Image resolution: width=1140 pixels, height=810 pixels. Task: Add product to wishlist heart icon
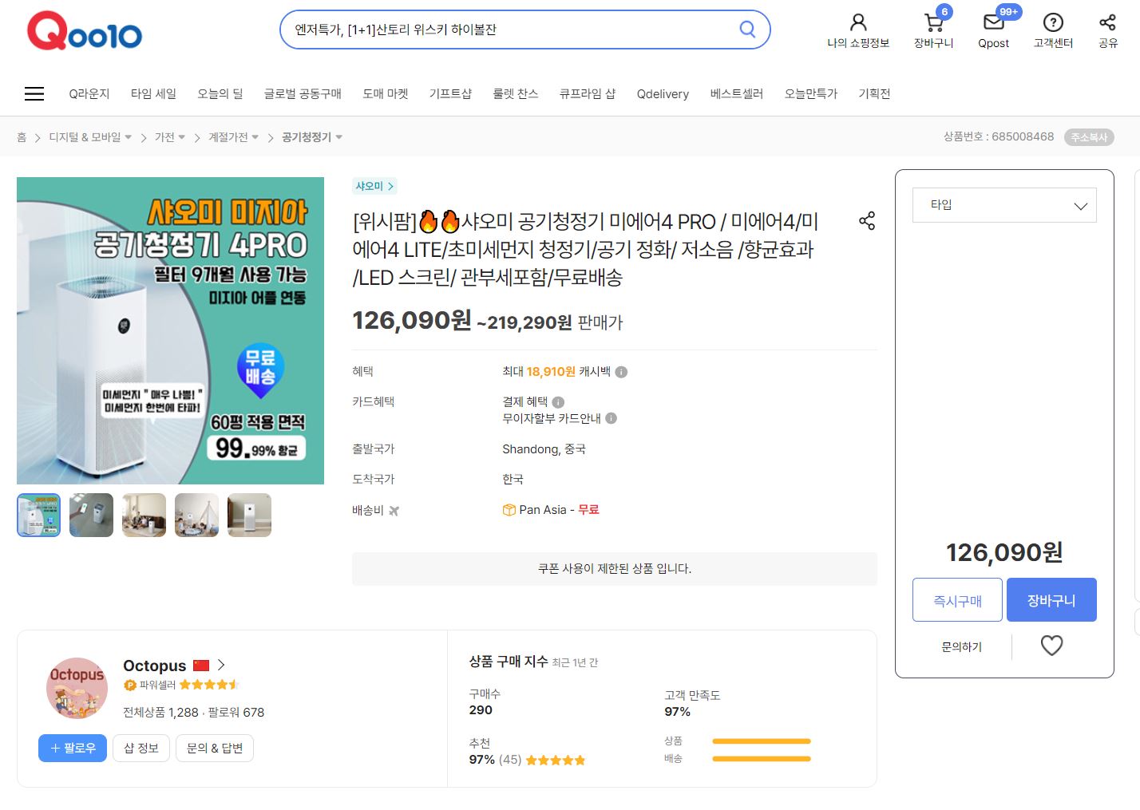coord(1051,645)
